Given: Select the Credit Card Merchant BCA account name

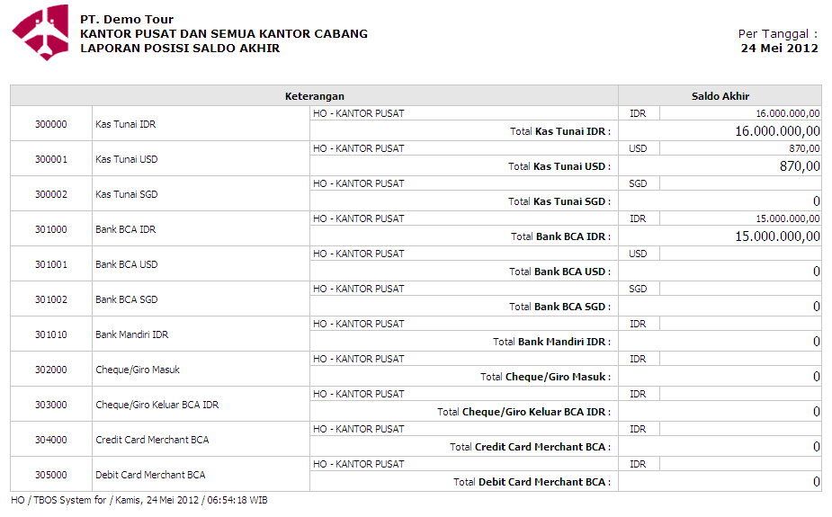Looking at the screenshot, I should pyautogui.click(x=152, y=440).
